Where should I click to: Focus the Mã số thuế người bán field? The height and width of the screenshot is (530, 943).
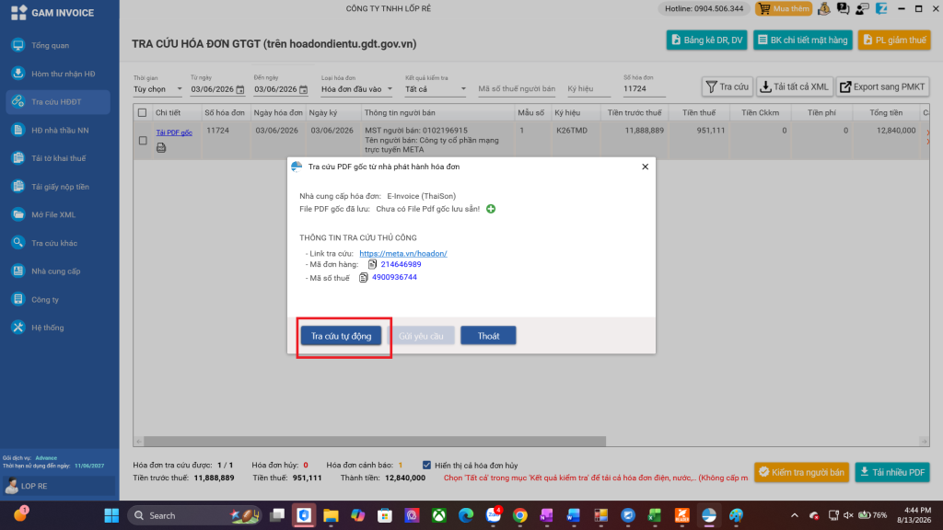(x=517, y=89)
